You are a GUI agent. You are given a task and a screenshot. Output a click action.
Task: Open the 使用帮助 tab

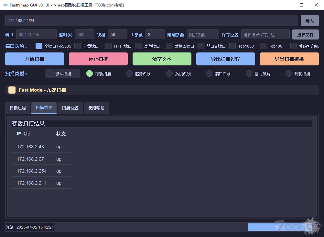click(x=96, y=107)
